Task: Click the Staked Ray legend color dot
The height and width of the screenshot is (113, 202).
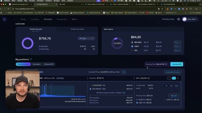Action: click(39, 49)
